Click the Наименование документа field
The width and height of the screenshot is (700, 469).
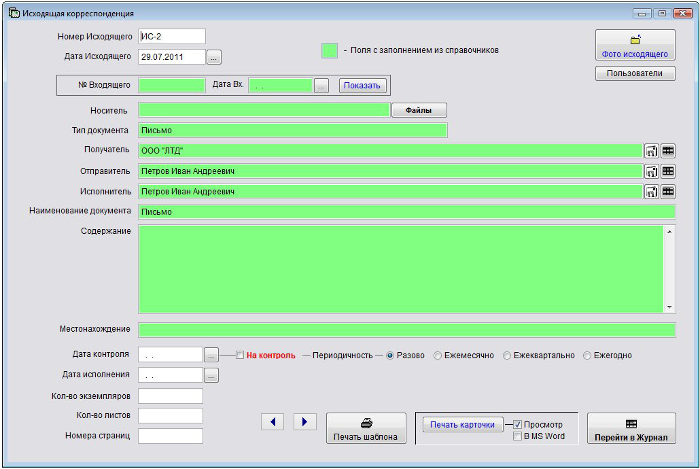point(406,211)
